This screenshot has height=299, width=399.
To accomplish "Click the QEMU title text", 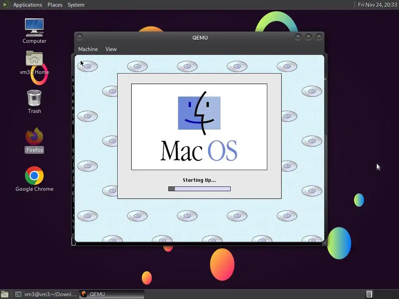I will coord(200,38).
